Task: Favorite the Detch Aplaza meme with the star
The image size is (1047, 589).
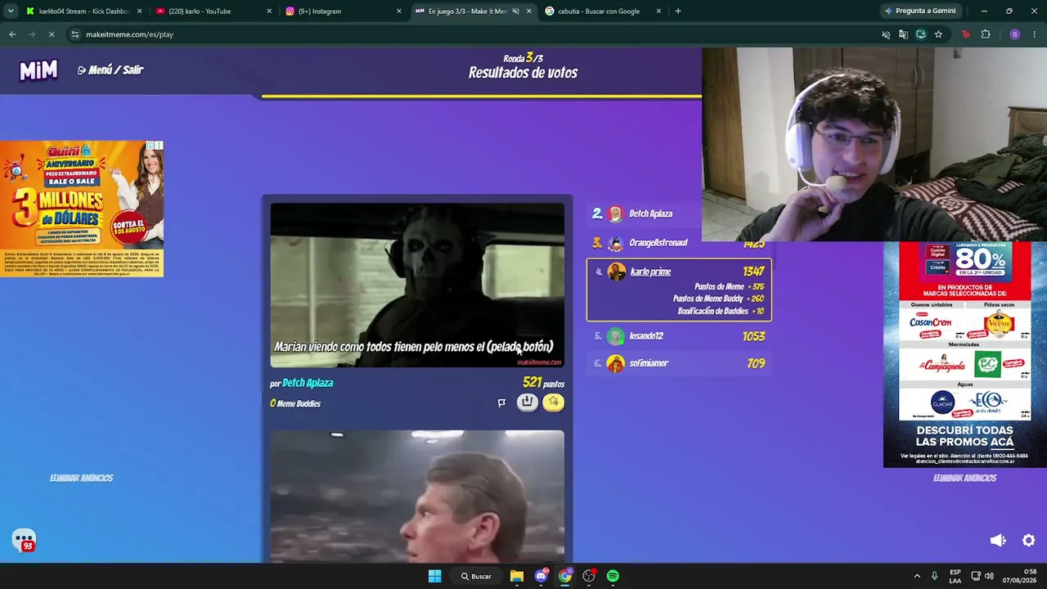Action: pos(553,402)
